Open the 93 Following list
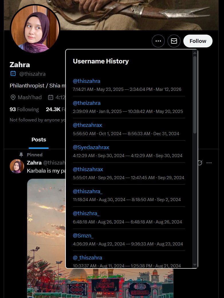Screen dimensions: 224x298 coord(24,109)
